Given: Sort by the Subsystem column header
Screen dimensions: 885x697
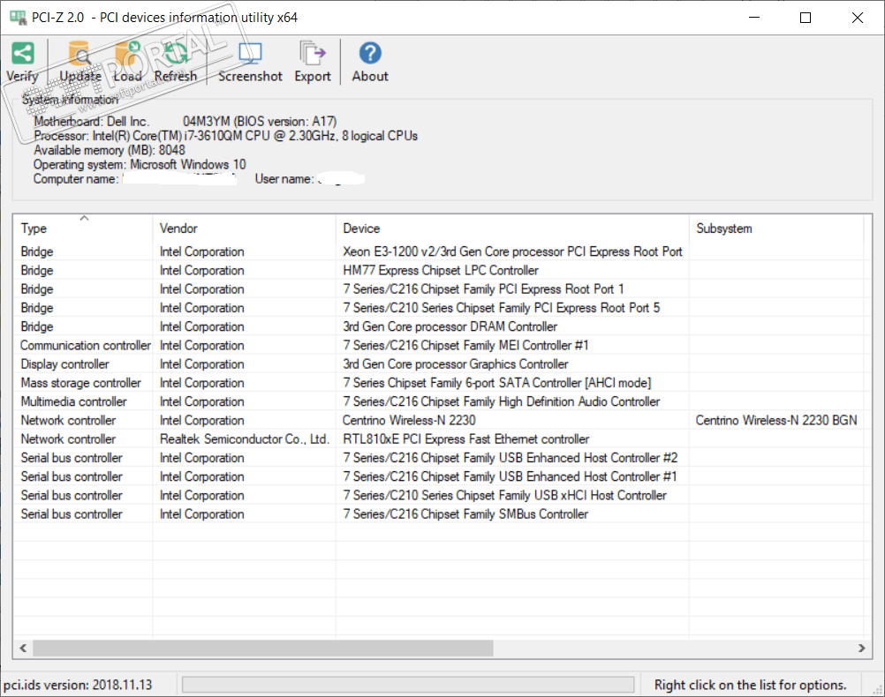Looking at the screenshot, I should click(x=776, y=229).
